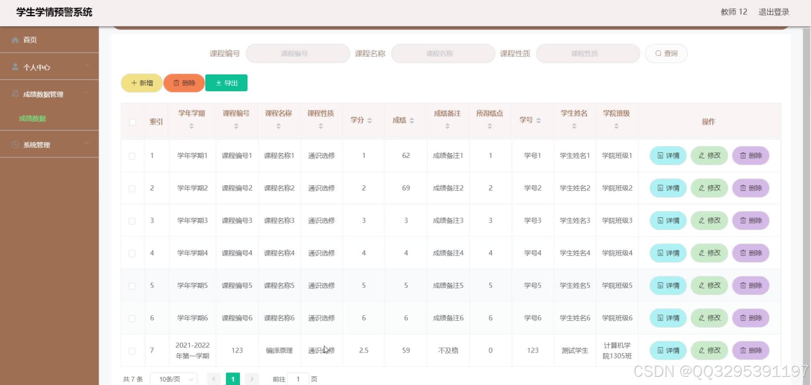Check the checkbox for row 7
Viewport: 811px width, 385px height.
(132, 351)
